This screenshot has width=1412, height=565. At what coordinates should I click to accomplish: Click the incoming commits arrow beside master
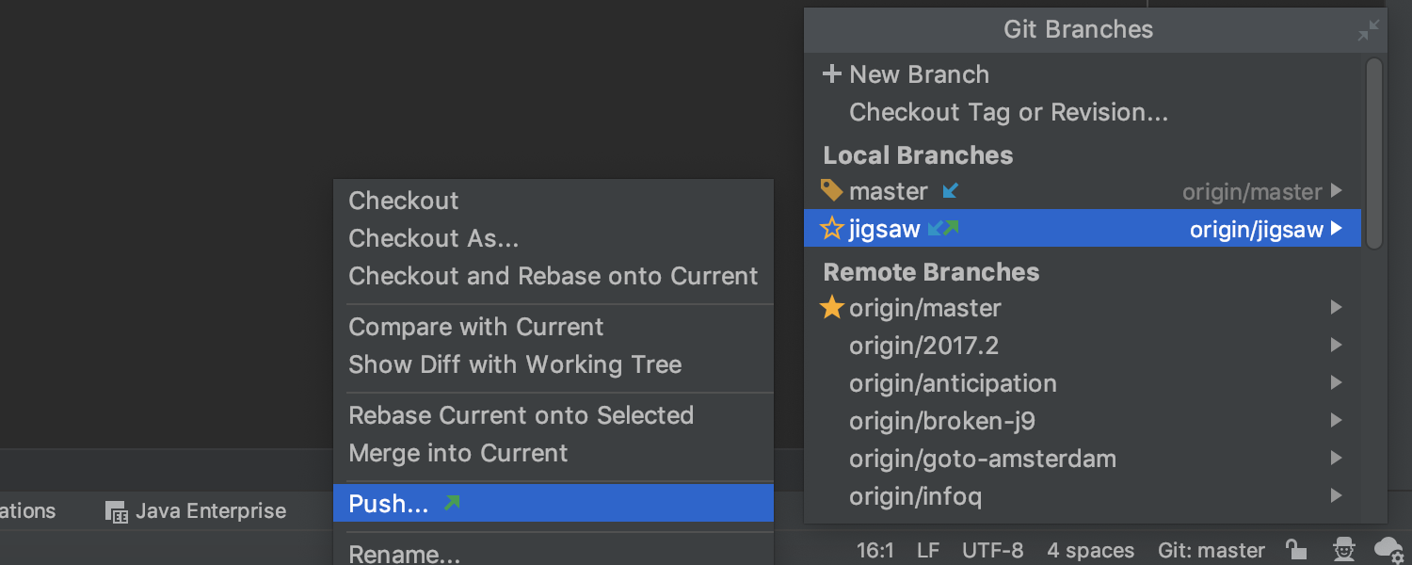pos(951,190)
